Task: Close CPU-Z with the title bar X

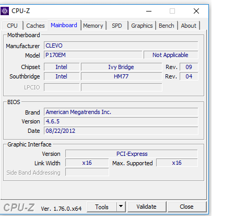Action: point(196,11)
